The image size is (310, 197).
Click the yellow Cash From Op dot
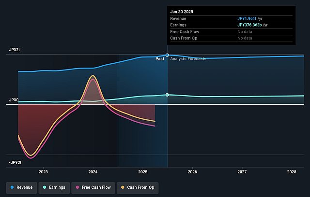(123, 187)
